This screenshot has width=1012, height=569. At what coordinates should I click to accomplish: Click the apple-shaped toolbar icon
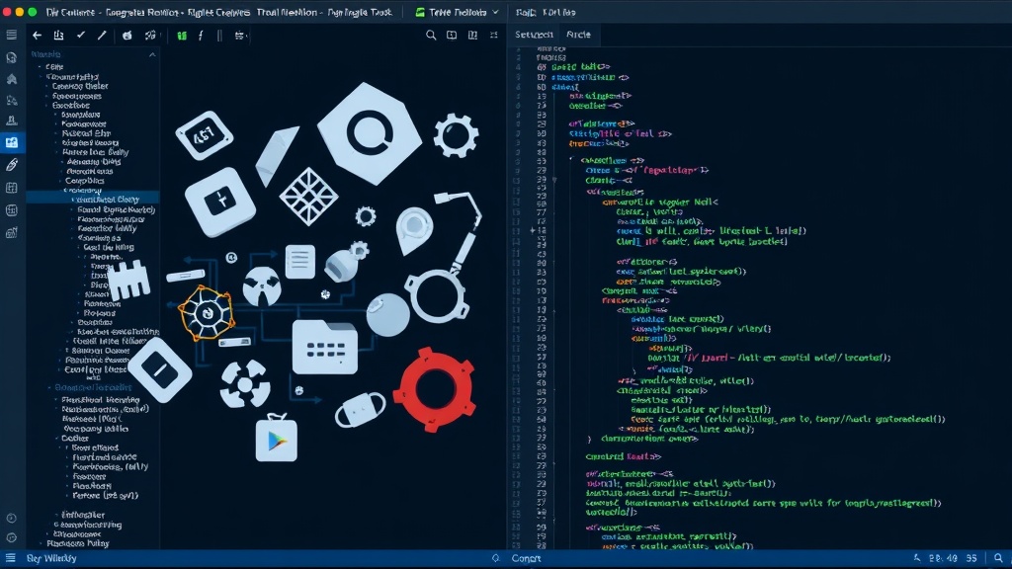pyautogui.click(x=127, y=36)
